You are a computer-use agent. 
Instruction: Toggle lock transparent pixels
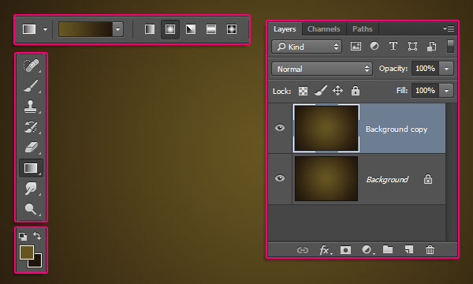point(303,91)
